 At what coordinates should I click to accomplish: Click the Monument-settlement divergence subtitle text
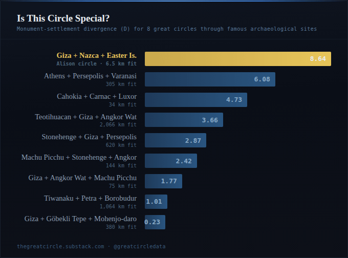(166, 29)
